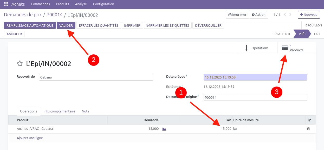Viewport: 324px width, 150px height.
Task: Open the Commandes menu
Action: coord(40,4)
